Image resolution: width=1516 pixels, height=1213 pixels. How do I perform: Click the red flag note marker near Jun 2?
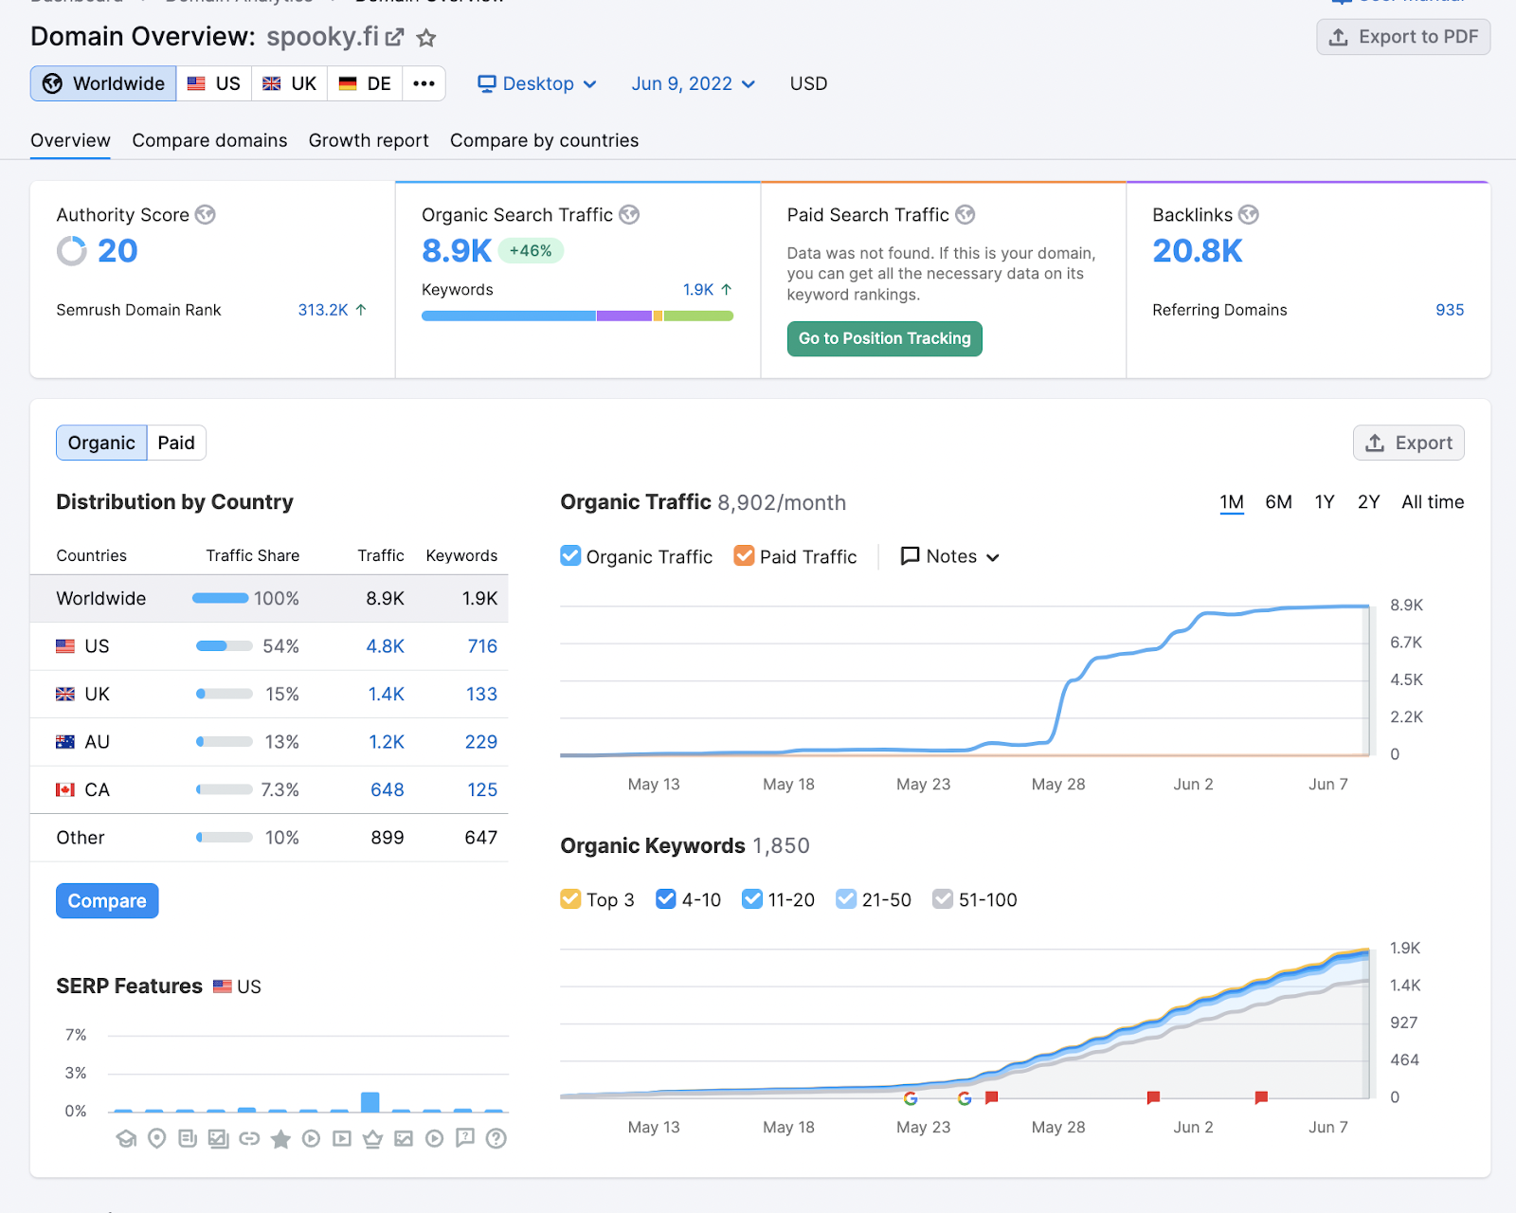pyautogui.click(x=1153, y=1097)
